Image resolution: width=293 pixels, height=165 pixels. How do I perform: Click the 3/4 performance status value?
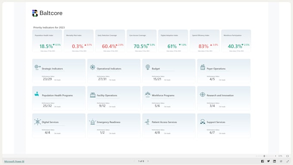(x=212, y=106)
